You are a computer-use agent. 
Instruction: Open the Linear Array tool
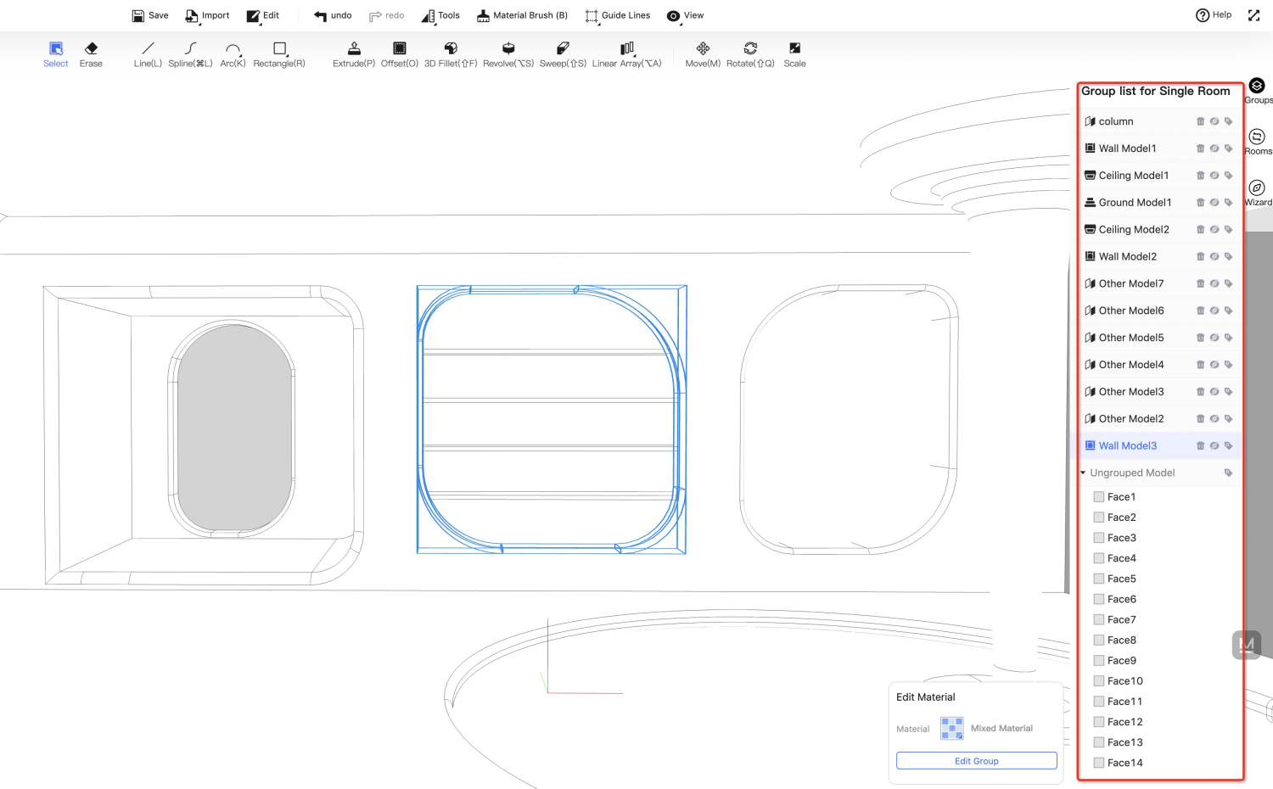(627, 54)
